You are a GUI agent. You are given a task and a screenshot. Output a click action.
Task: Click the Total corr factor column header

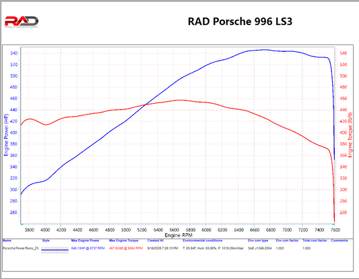coord(315,241)
